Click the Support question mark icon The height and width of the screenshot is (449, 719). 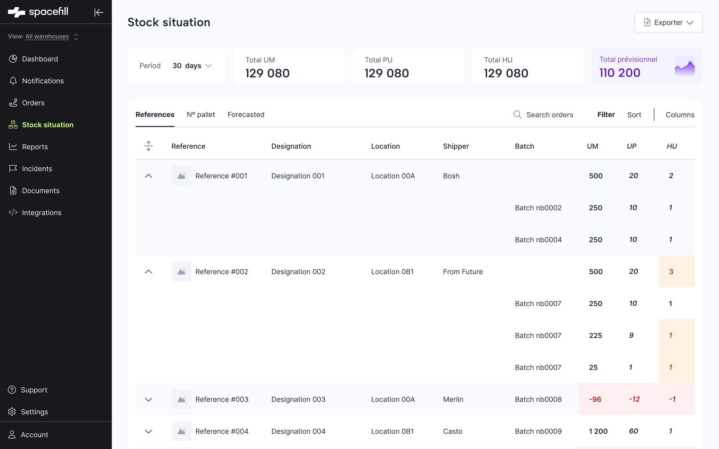pos(12,390)
